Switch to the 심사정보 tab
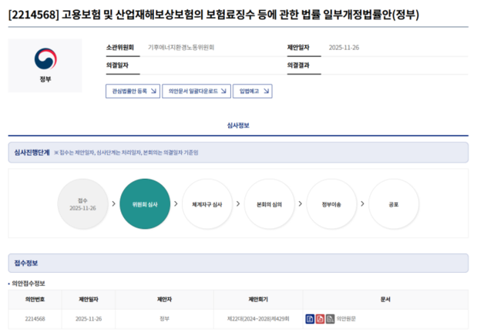 [238, 125]
